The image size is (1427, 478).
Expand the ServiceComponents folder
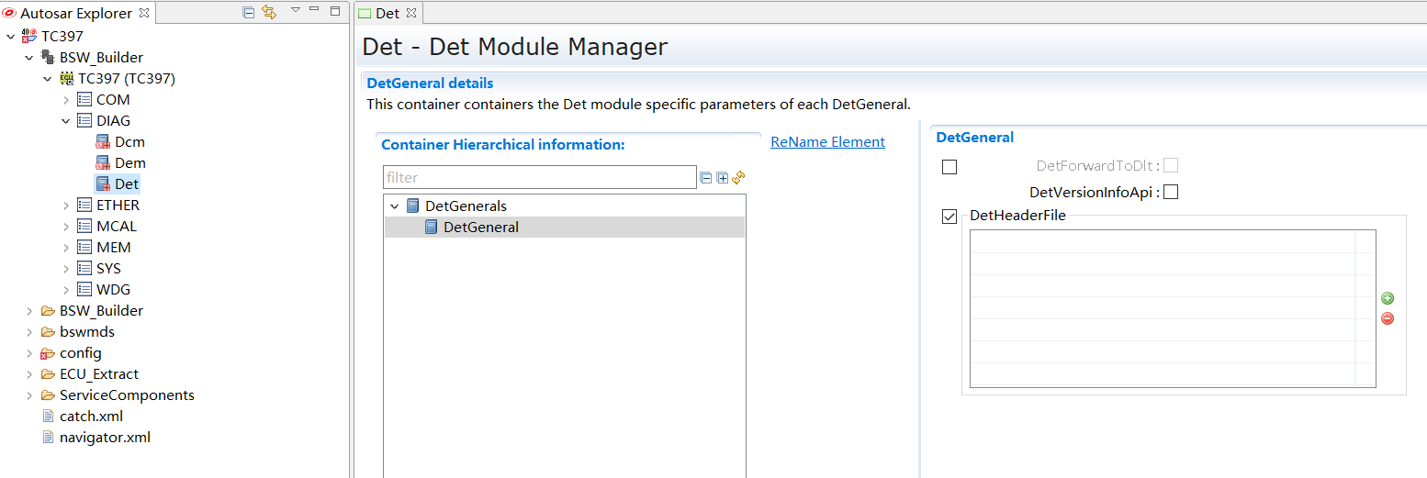pyautogui.click(x=29, y=395)
